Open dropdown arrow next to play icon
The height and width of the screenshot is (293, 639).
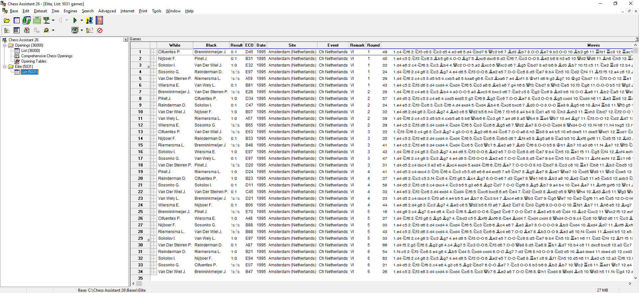(x=82, y=21)
